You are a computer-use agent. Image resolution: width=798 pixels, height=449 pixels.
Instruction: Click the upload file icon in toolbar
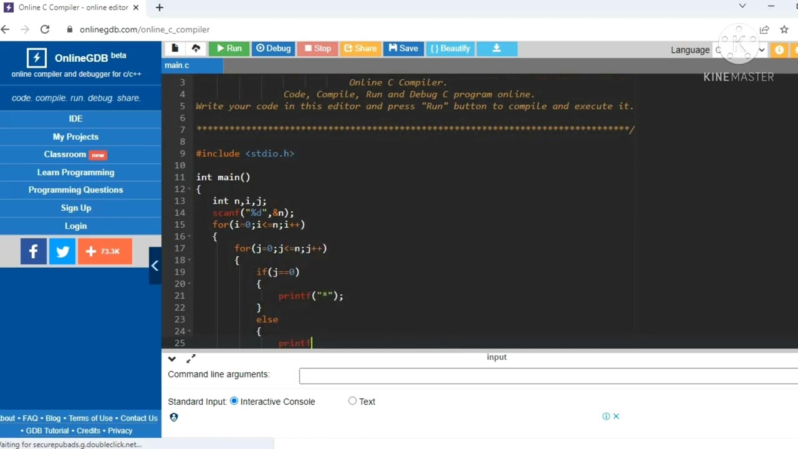[x=196, y=49]
